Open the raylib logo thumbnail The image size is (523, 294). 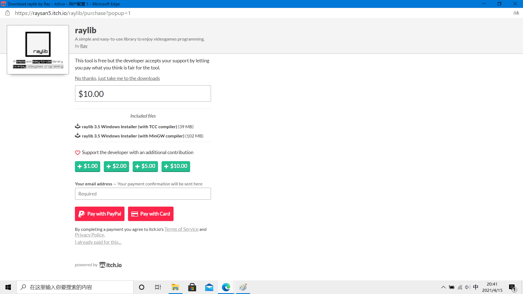38,50
